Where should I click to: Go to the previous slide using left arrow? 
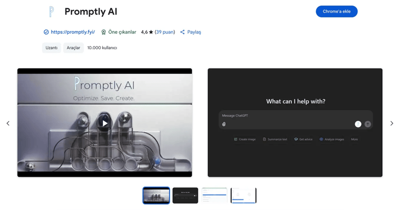point(8,123)
